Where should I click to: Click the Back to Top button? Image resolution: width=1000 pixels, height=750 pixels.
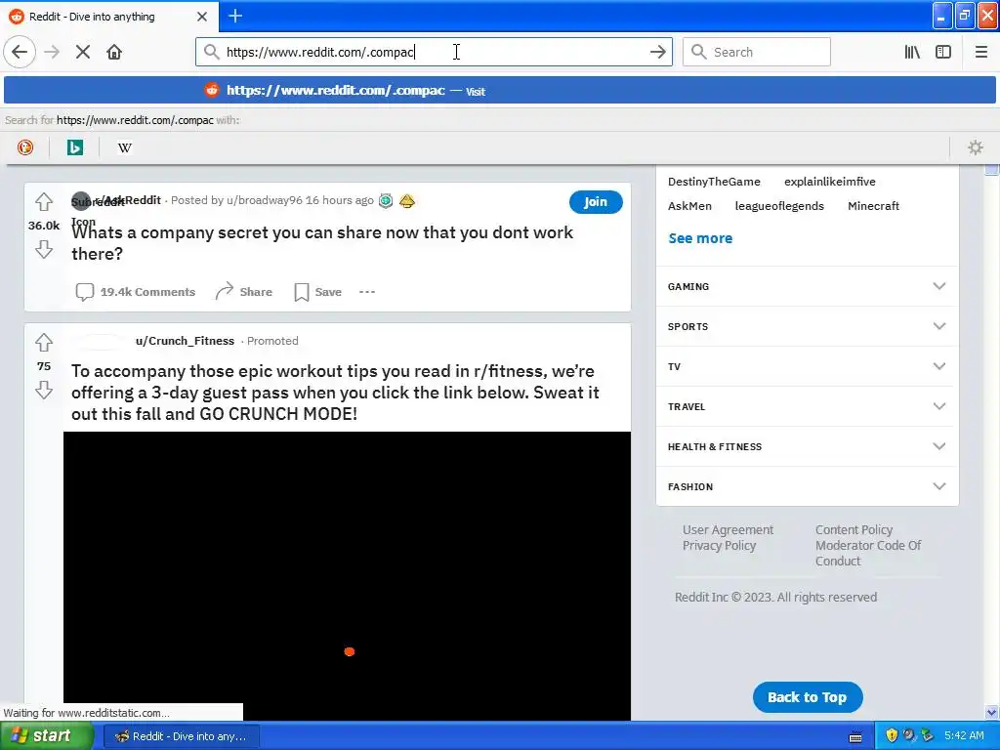tap(808, 697)
